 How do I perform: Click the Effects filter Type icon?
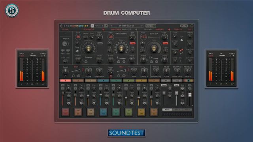[181, 40]
